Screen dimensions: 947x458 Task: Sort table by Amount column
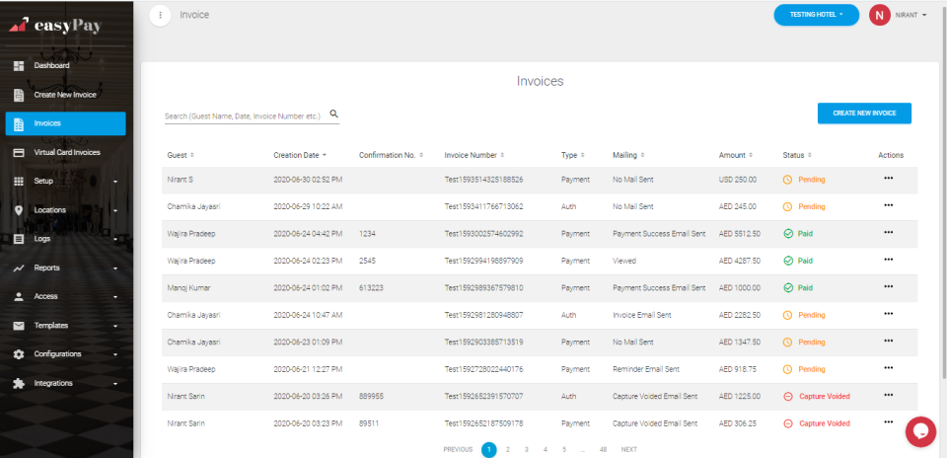point(736,155)
